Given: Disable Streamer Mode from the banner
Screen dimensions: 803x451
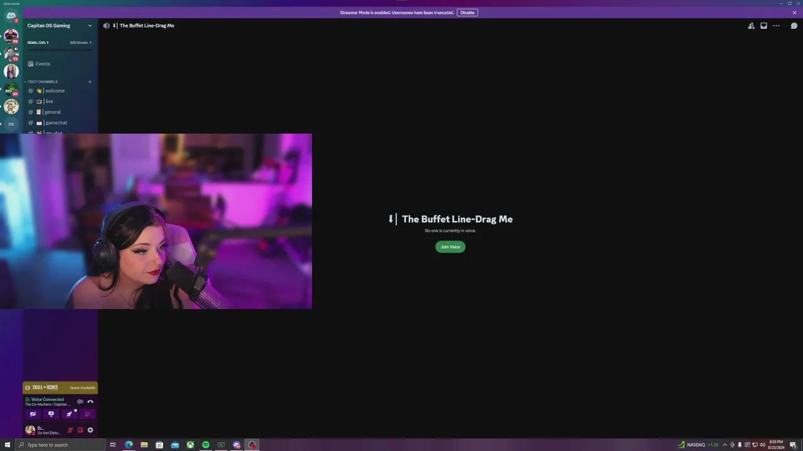Looking at the screenshot, I should click(467, 13).
